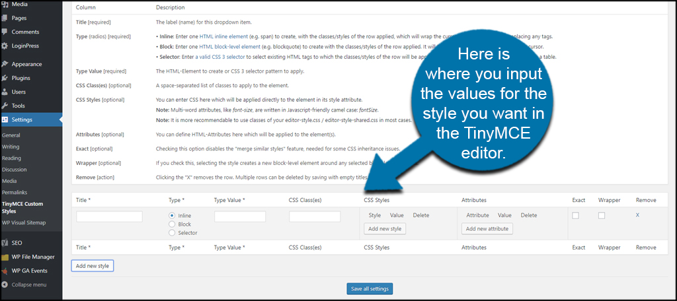Click the Appearance paintbrush icon
677x301 pixels.
tap(5, 64)
